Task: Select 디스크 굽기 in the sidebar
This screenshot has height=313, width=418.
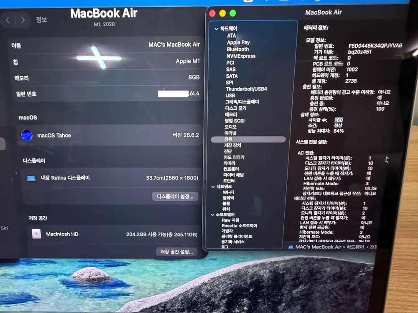Action: (x=236, y=108)
